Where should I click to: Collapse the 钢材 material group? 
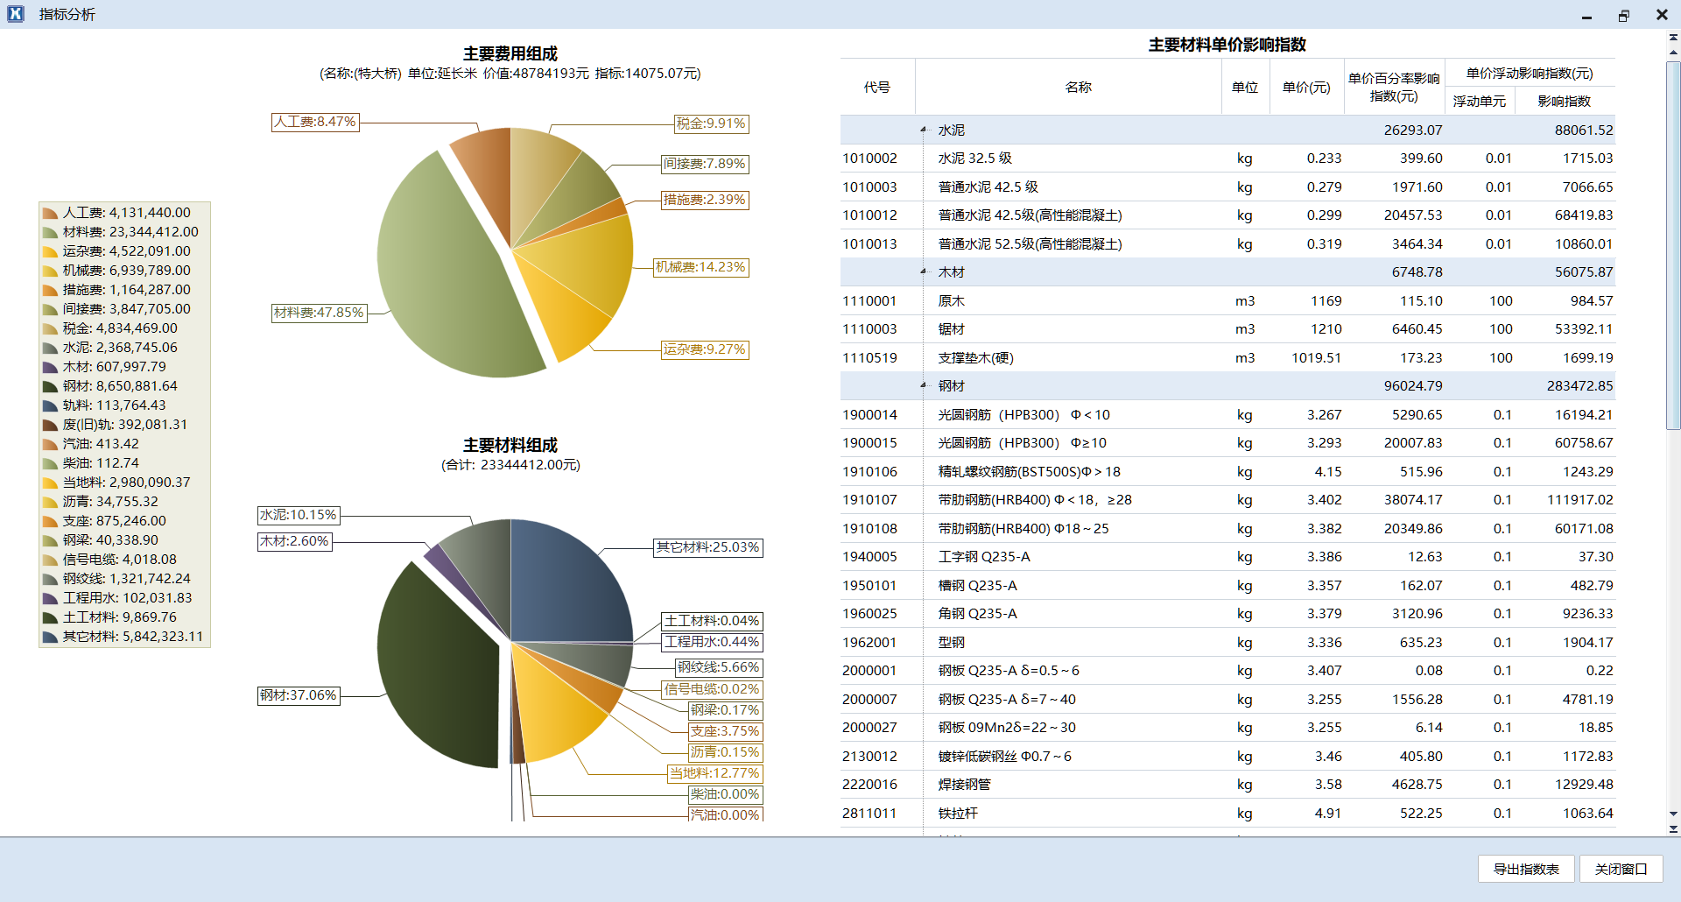tap(923, 386)
